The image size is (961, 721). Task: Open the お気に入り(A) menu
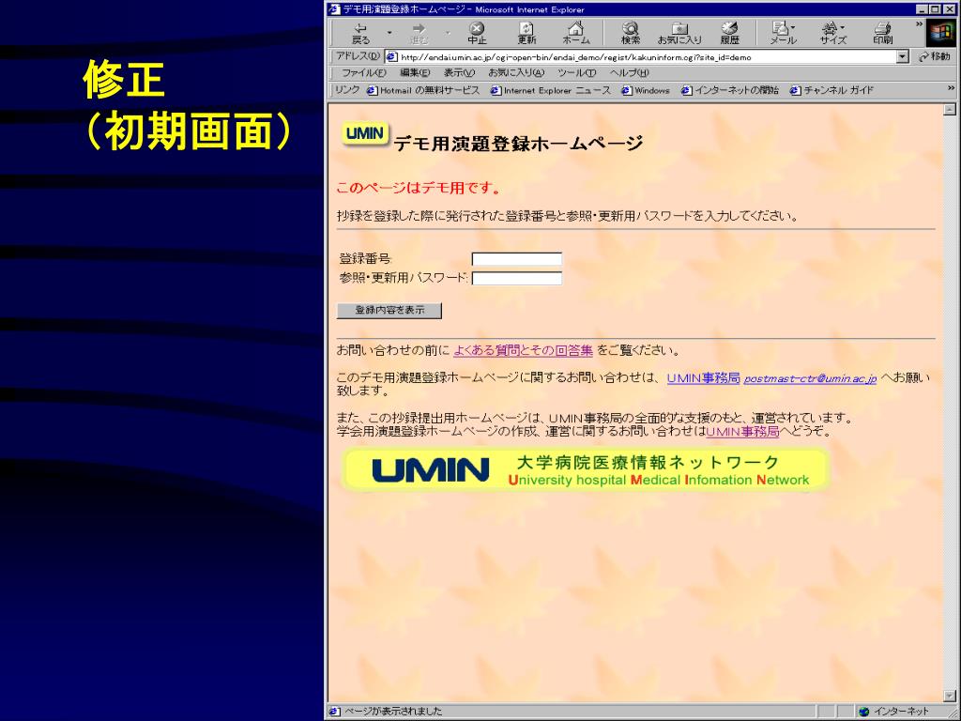coord(516,73)
